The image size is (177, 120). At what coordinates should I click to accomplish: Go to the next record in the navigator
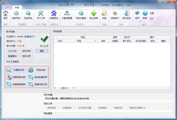pos(70,88)
